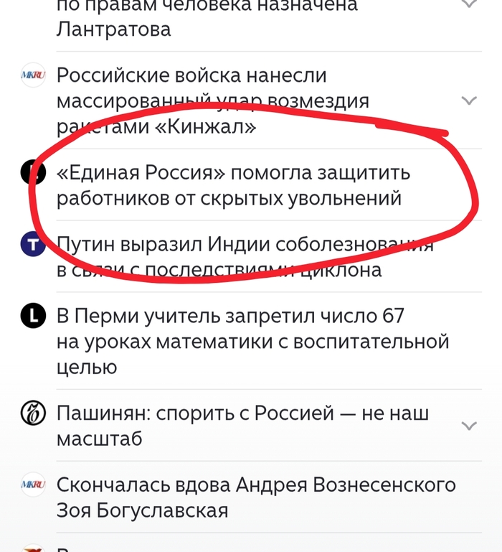Image resolution: width=502 pixels, height=552 pixels.
Task: Expand the «Кинжал» missile strike story chevron
Action: pos(469,100)
